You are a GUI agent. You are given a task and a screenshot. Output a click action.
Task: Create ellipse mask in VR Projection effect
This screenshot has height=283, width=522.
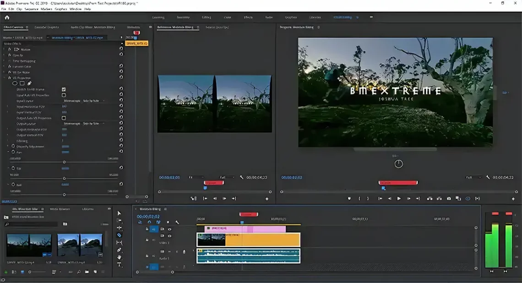[15, 83]
